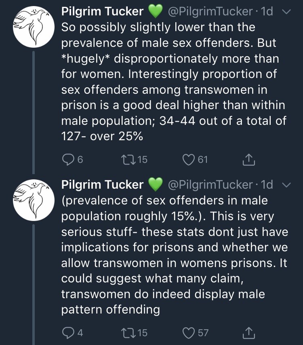Retweet the second tweet about male population
The image size is (303, 345).
click(125, 333)
